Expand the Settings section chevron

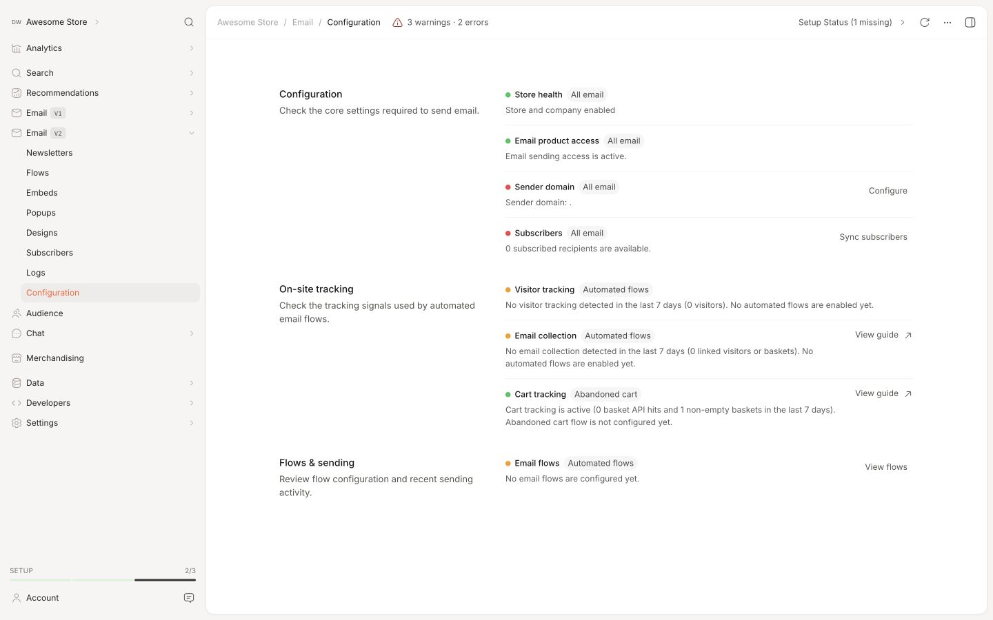tap(192, 423)
